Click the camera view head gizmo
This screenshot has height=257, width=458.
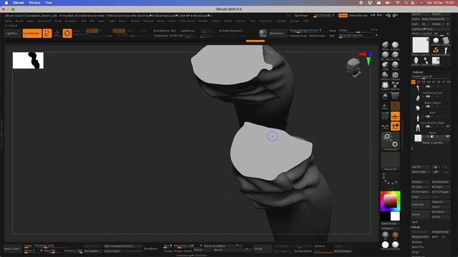[x=354, y=67]
